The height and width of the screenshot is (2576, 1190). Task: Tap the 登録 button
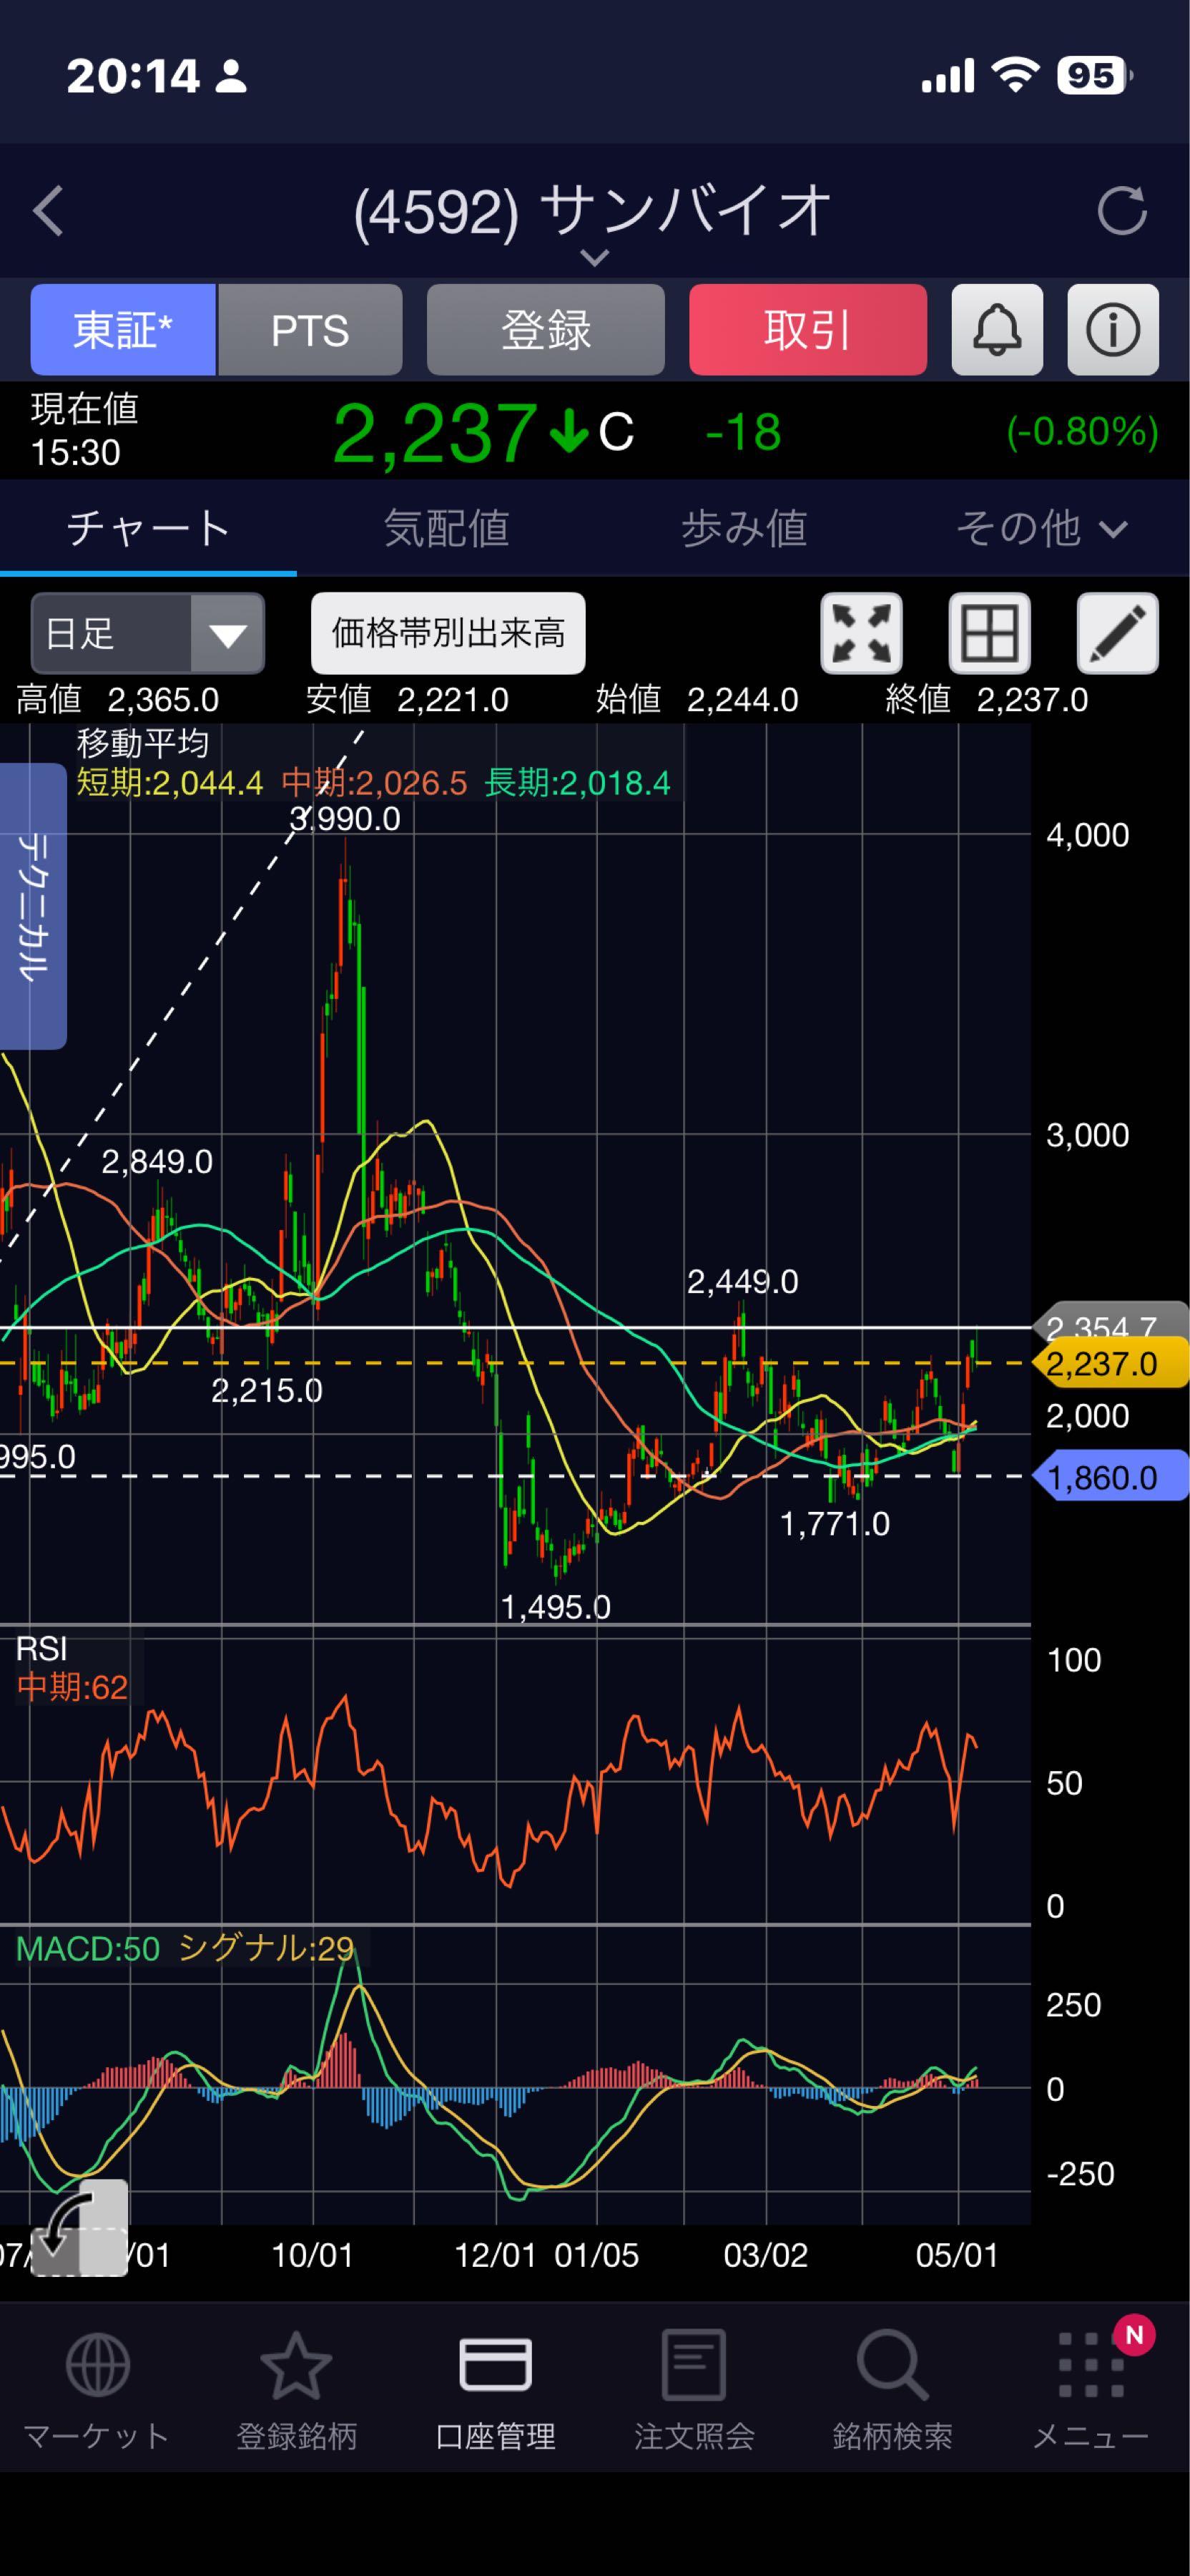[x=546, y=330]
